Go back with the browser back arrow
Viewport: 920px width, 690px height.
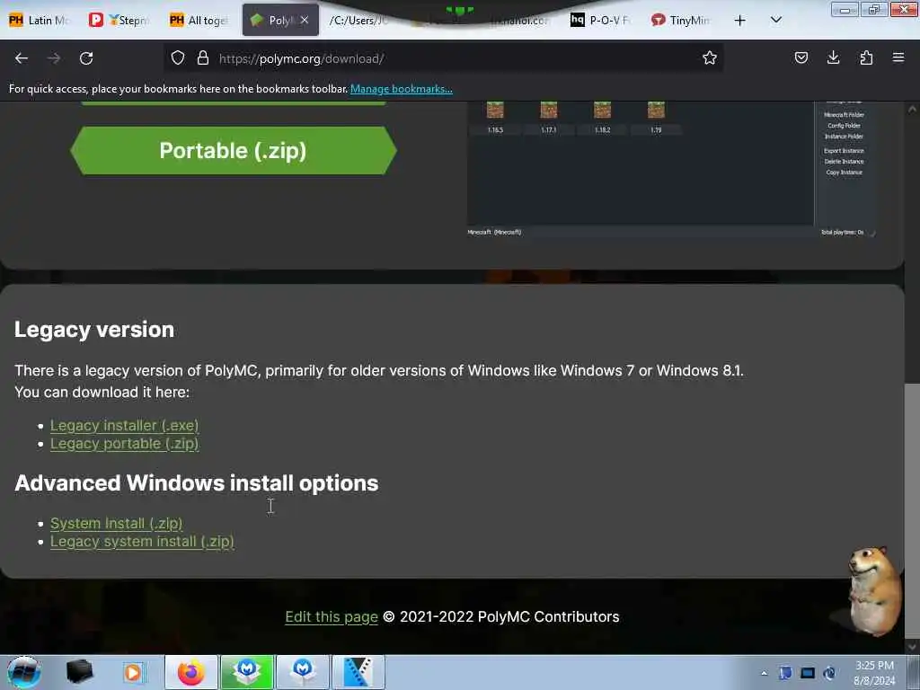pyautogui.click(x=22, y=58)
